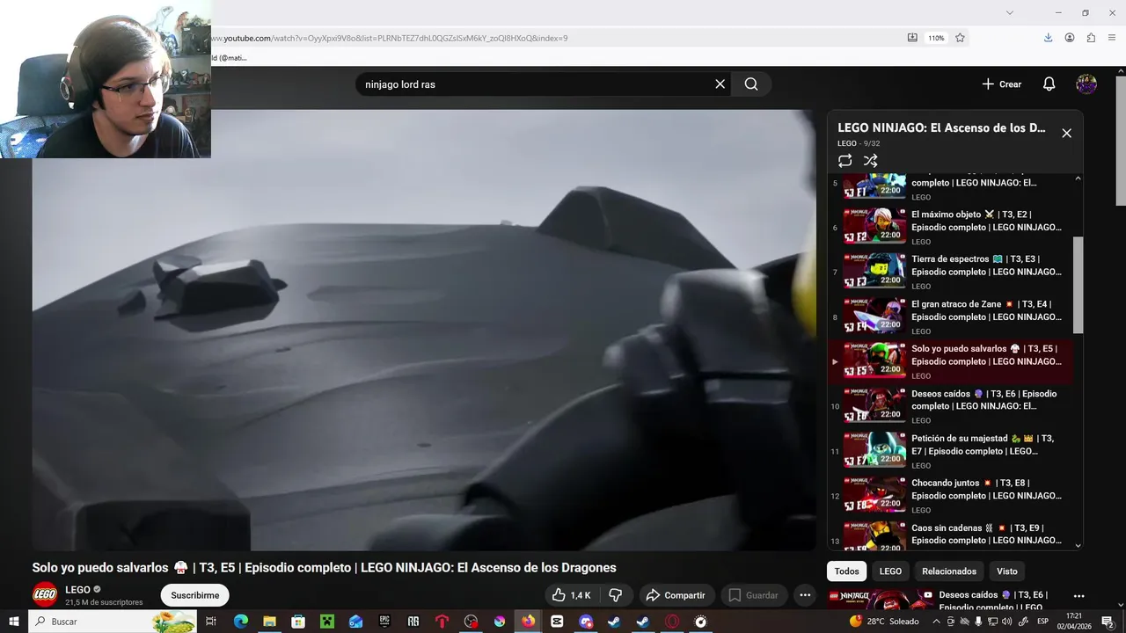Image resolution: width=1126 pixels, height=633 pixels.
Task: Open File Explorer from taskbar
Action: 269,621
